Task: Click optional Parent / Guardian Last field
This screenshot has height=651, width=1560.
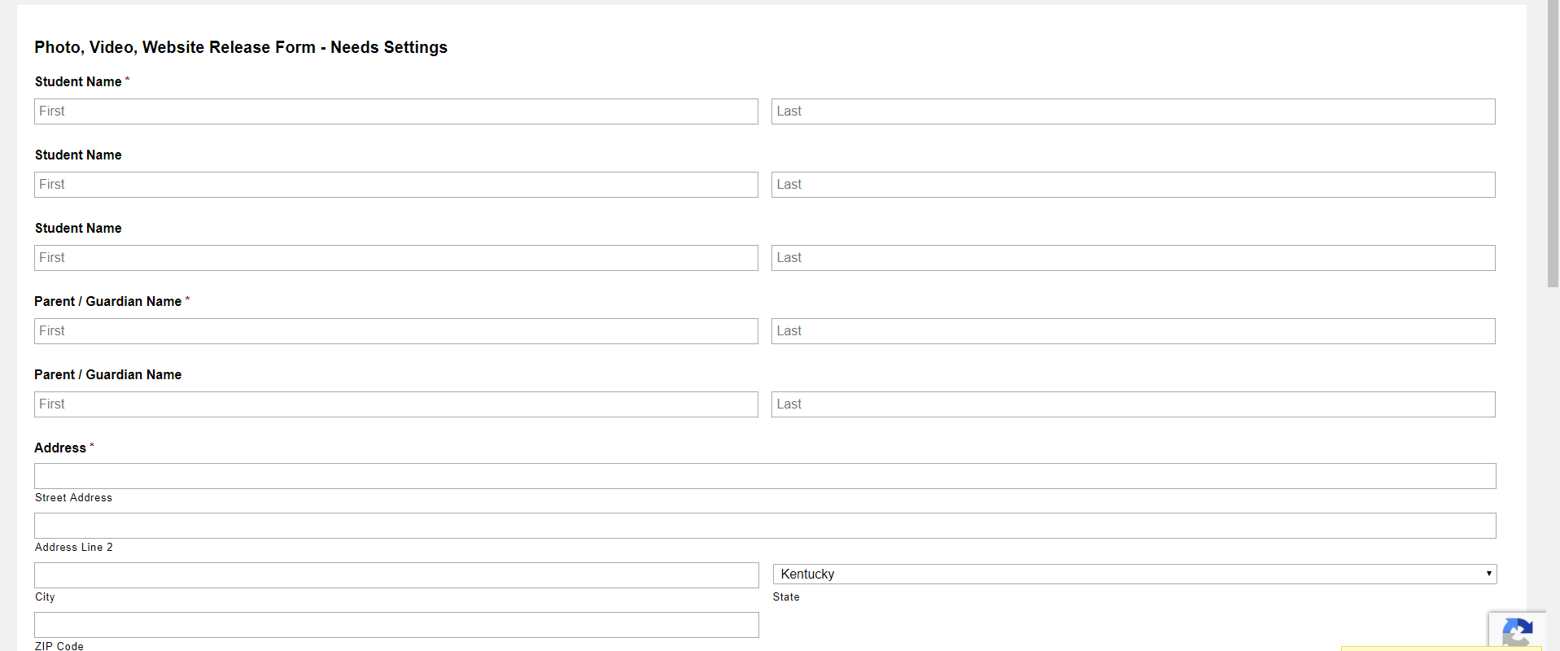Action: [x=1133, y=404]
